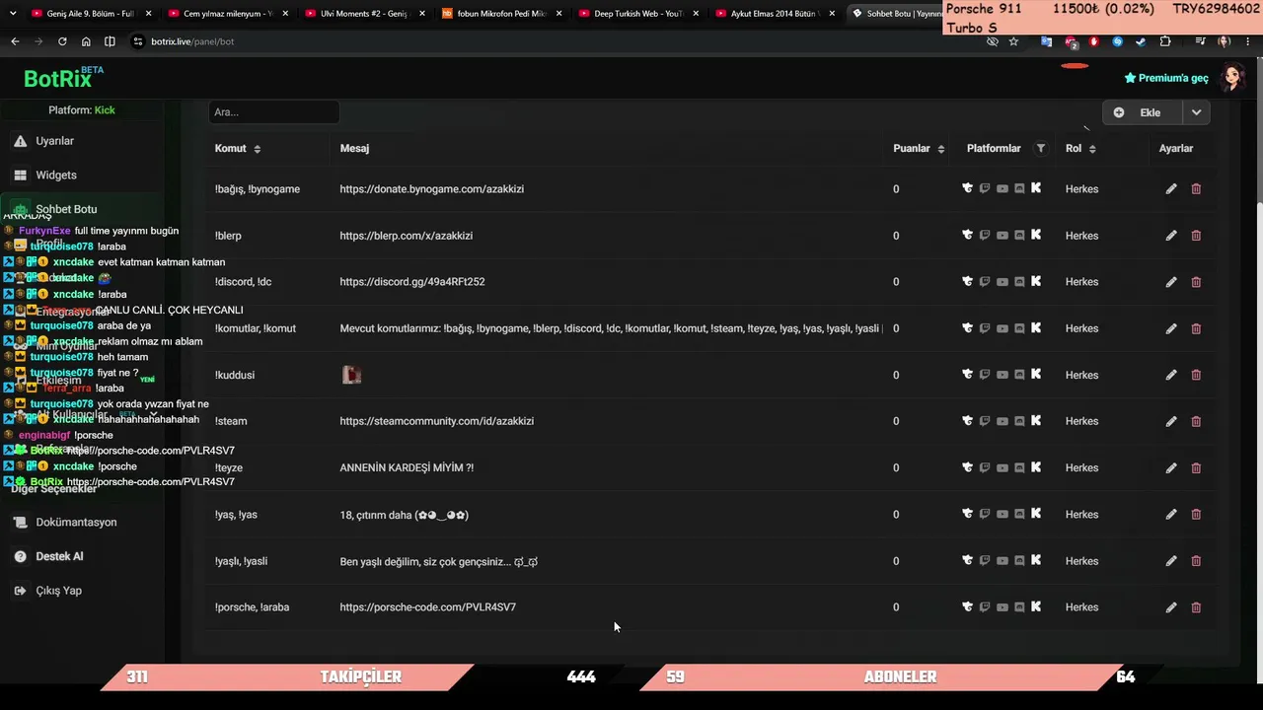Edit the !steam command
1263x710 pixels.
(1171, 421)
